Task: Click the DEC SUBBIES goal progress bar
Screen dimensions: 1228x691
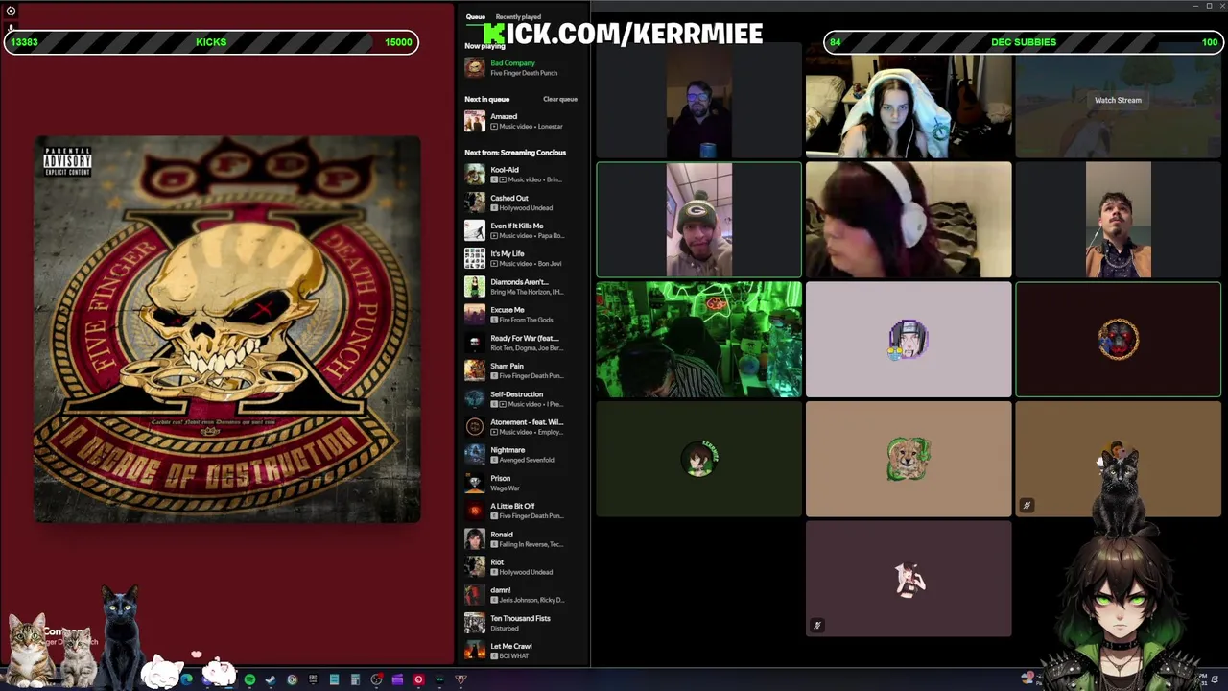Action: tap(1024, 42)
